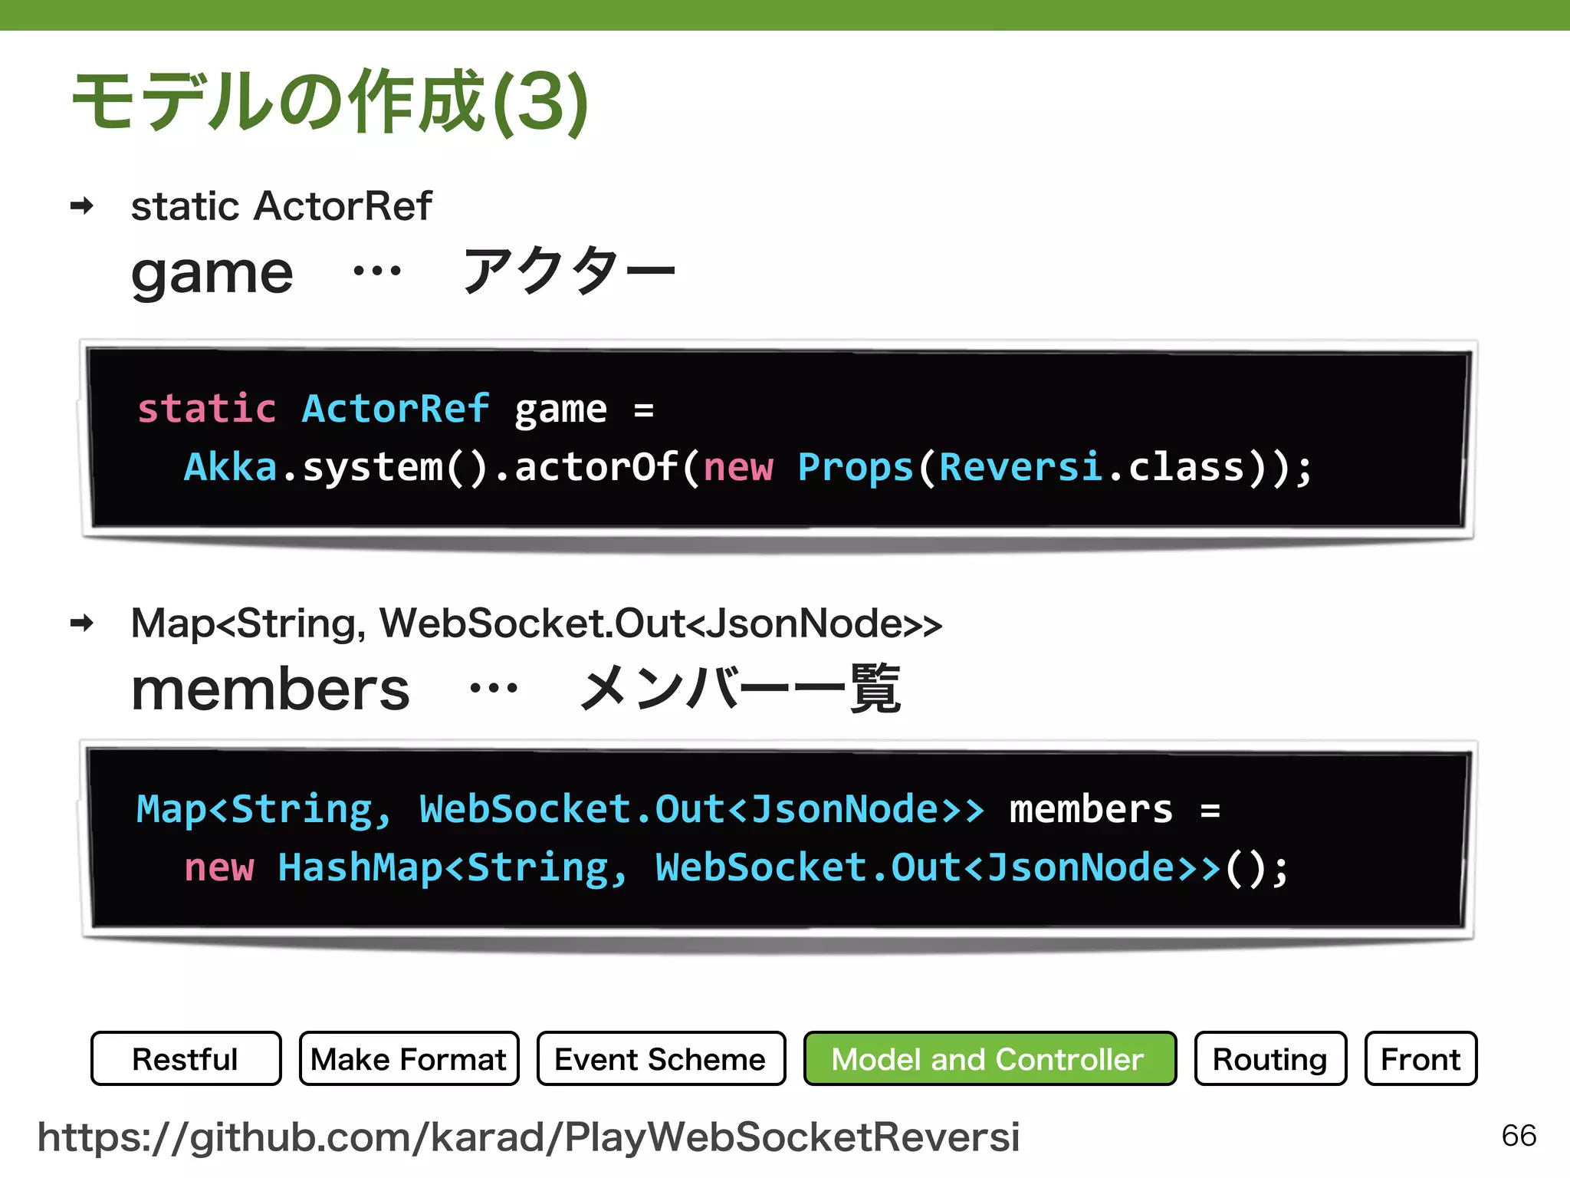Click the code line ending 'members ='
The height and width of the screenshot is (1178, 1570).
[678, 810]
